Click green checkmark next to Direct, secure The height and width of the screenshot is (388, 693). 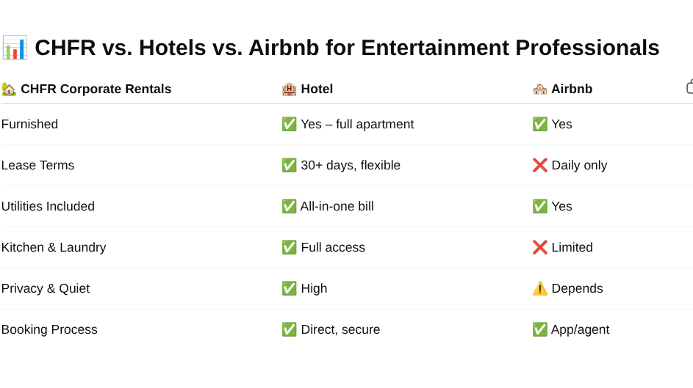click(x=289, y=329)
